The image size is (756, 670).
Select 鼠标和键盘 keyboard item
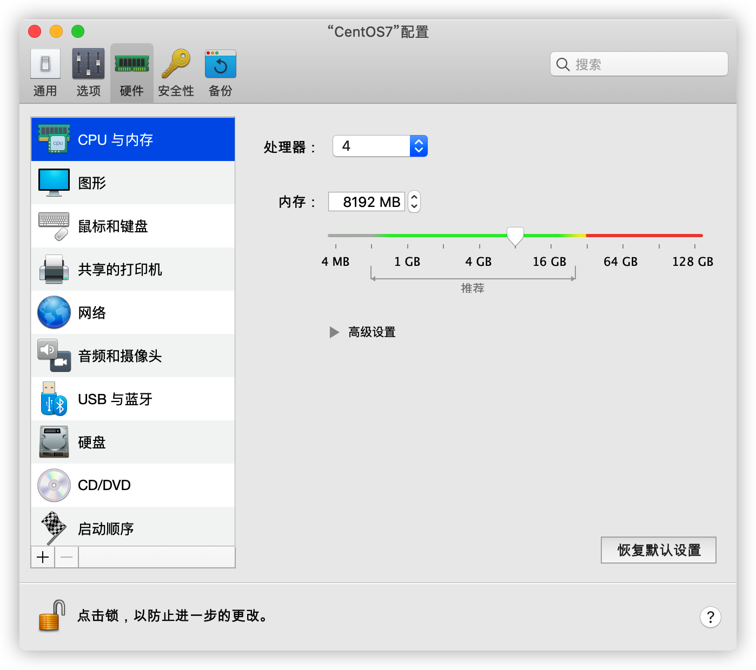click(x=133, y=226)
